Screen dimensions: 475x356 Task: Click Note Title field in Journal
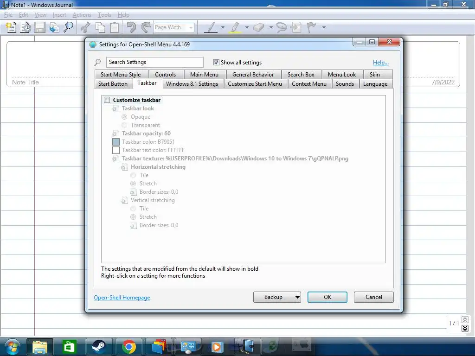pos(26,83)
